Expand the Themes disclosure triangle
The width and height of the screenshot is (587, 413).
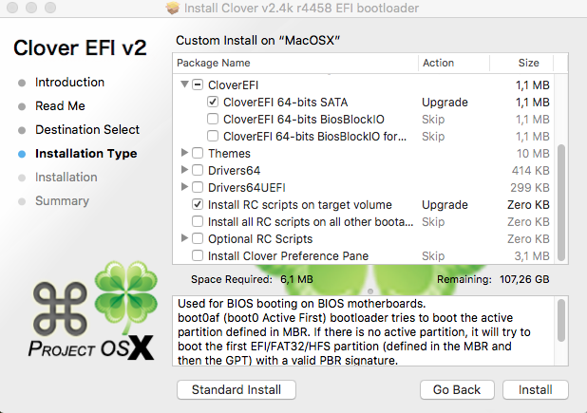[x=184, y=154]
